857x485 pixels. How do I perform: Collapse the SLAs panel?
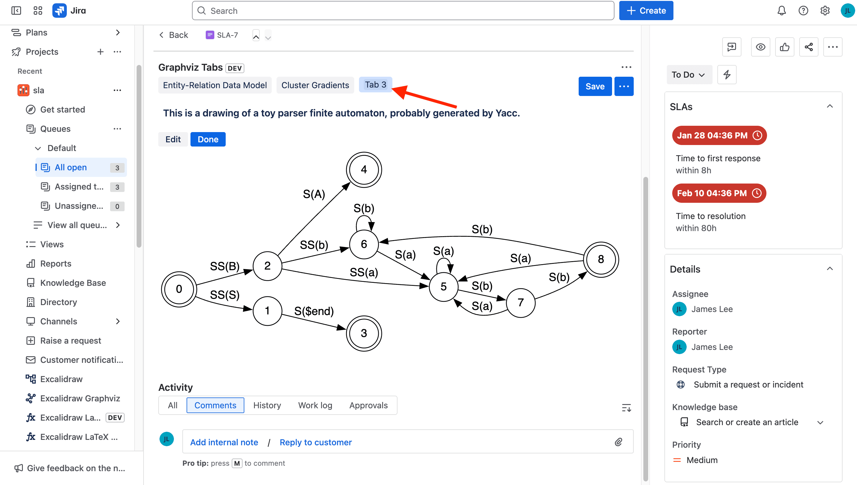[x=830, y=106]
